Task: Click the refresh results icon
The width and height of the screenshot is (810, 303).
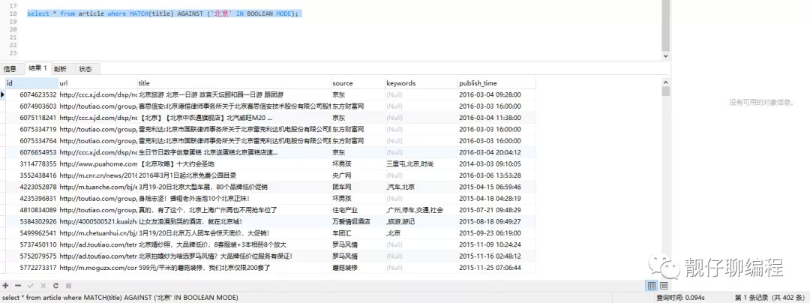Action: (55, 286)
